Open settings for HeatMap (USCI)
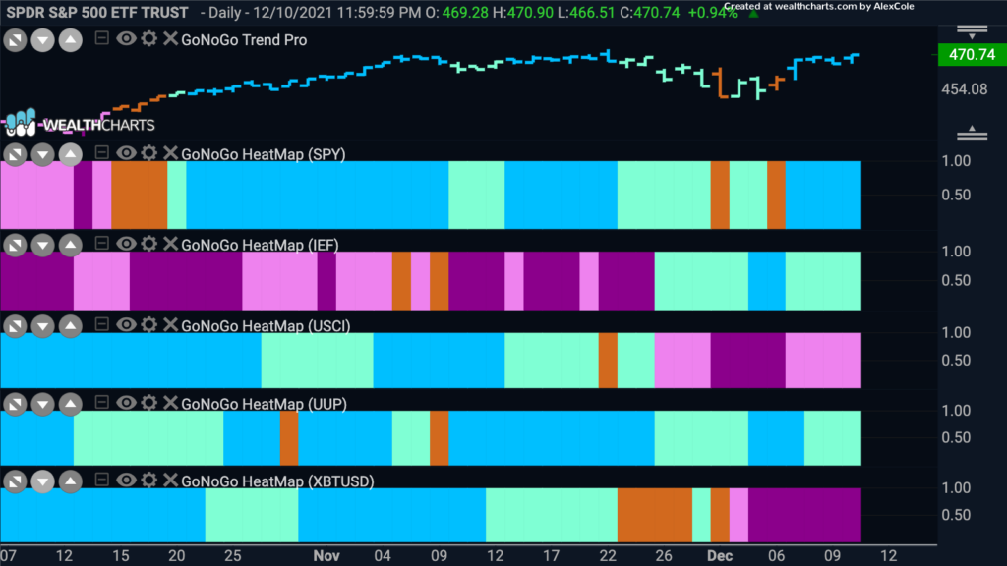 [x=149, y=324]
